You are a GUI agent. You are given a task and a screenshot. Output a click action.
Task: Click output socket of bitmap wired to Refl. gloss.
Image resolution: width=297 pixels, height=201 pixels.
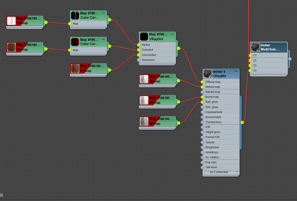[178, 123]
